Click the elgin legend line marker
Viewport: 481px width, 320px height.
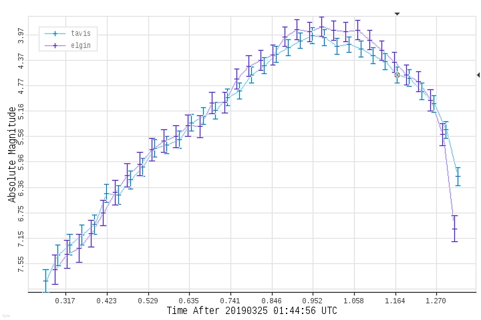[55, 45]
